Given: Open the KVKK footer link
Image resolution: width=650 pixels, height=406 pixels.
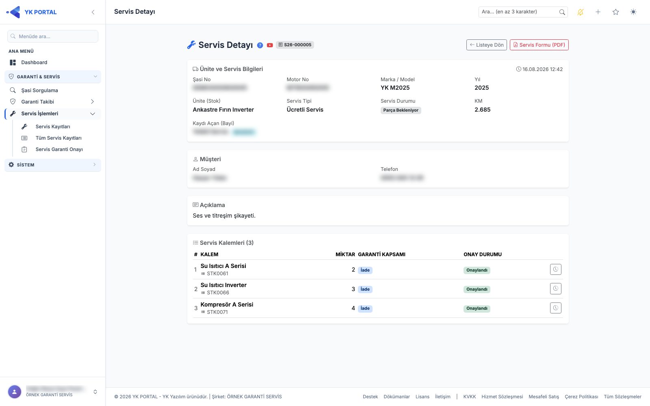Looking at the screenshot, I should [470, 397].
